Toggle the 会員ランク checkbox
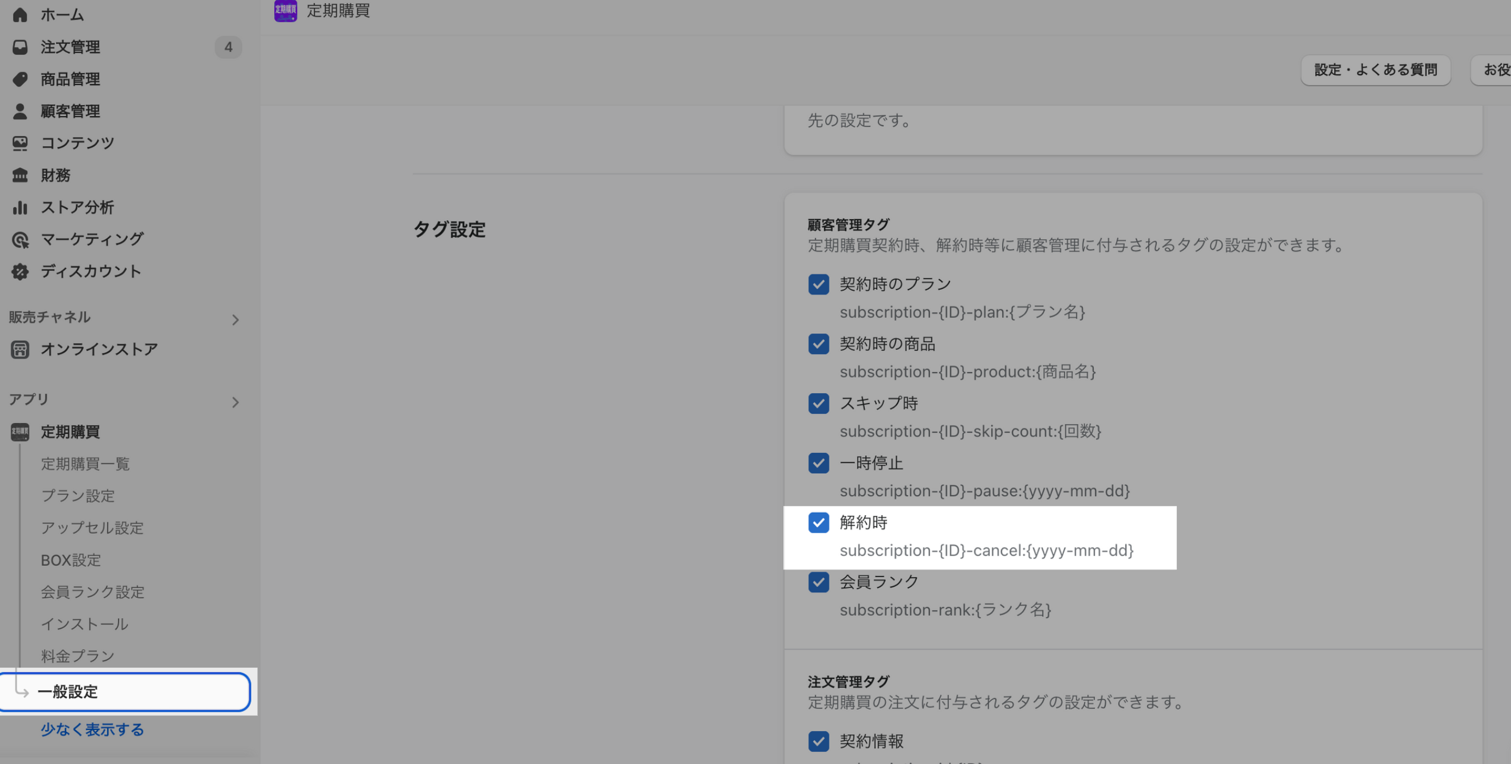The width and height of the screenshot is (1511, 764). point(818,582)
